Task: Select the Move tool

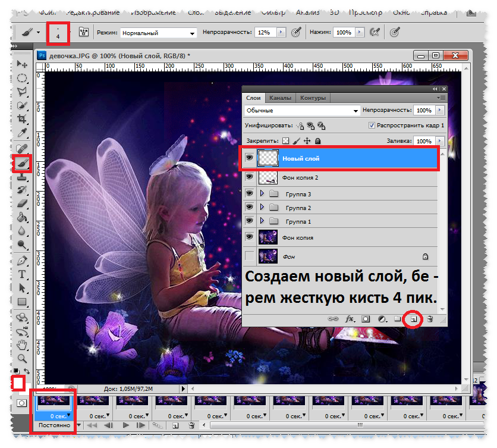Action: pos(22,64)
